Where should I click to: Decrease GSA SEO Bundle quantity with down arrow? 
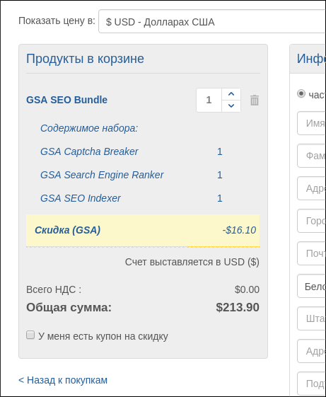[x=231, y=106]
